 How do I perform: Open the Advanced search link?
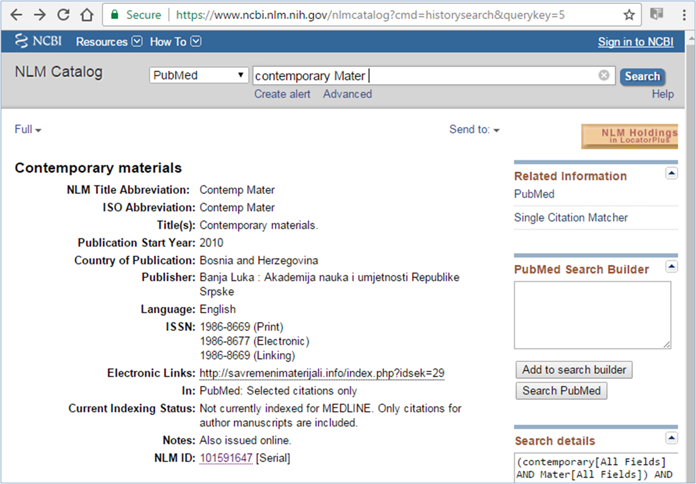pyautogui.click(x=347, y=94)
